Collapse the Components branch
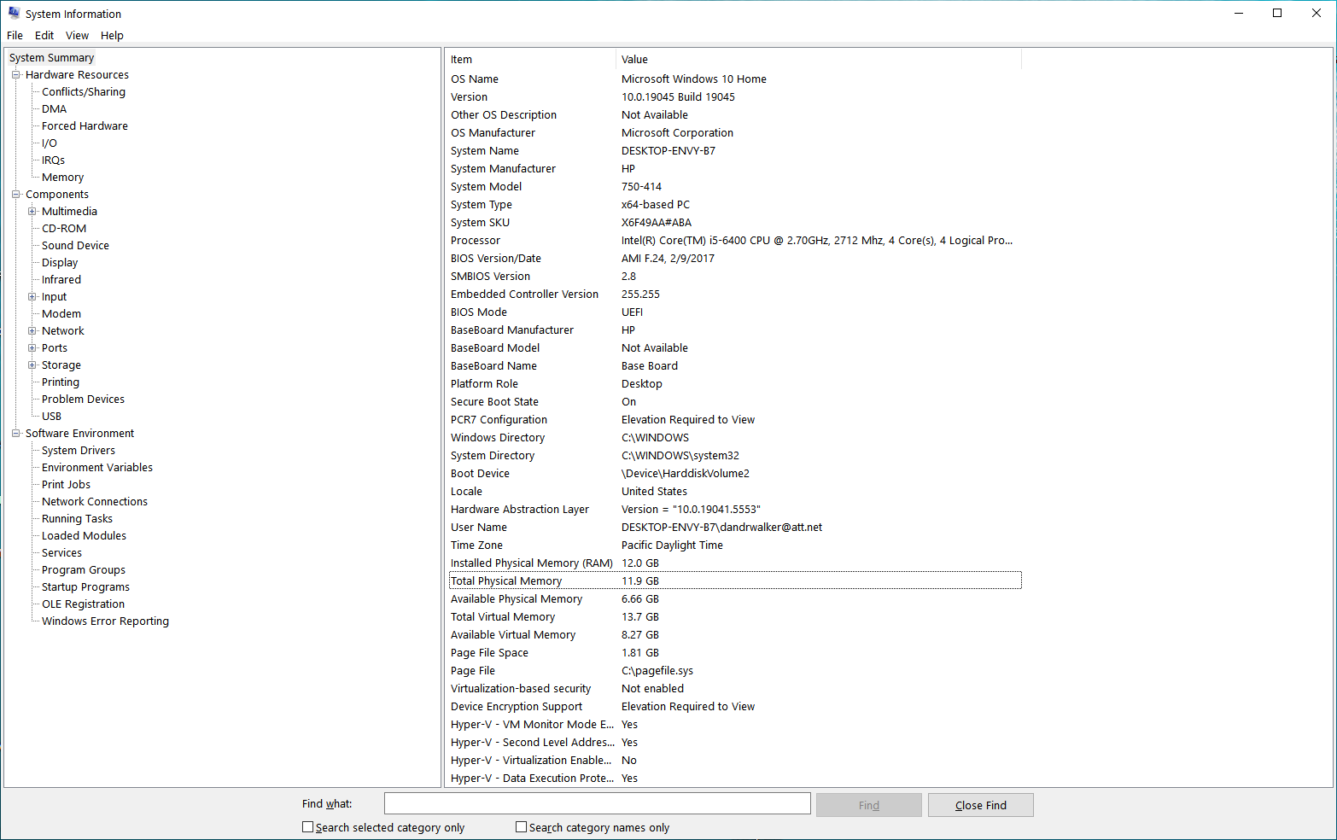Viewport: 1337px width, 840px height. pos(15,195)
